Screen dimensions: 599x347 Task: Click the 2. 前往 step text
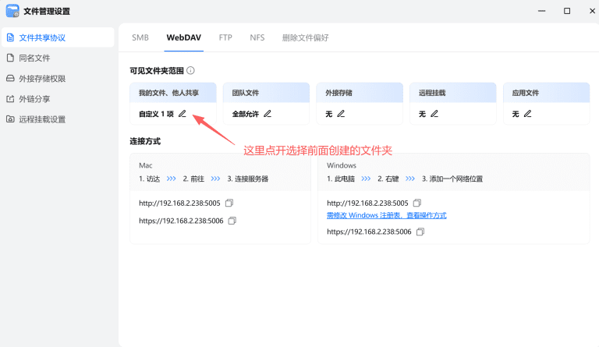193,179
